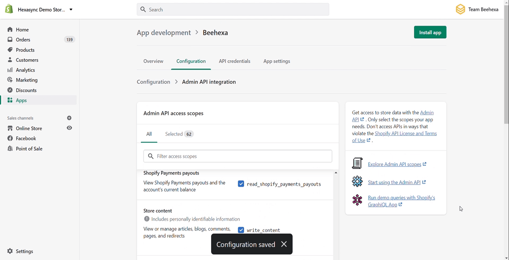Screen dimensions: 509x260
Task: Click the gear icon beside Start using
Action: [x=357, y=182]
